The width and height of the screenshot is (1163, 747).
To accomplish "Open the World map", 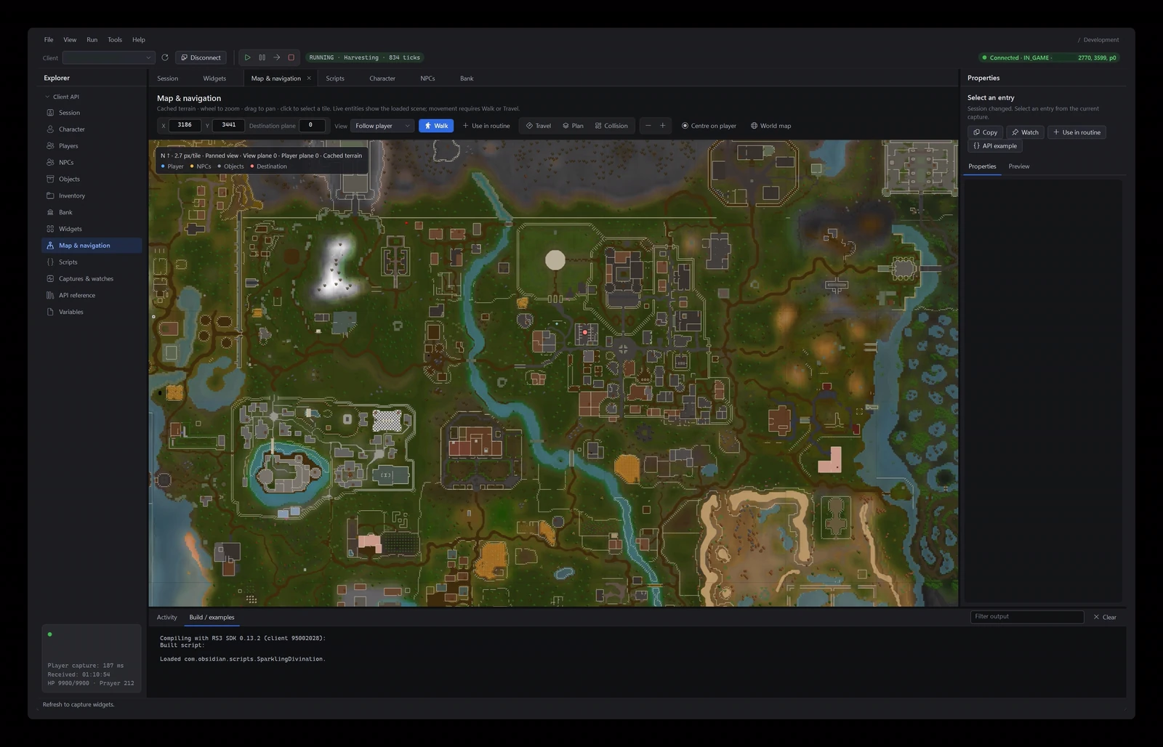I will (770, 126).
